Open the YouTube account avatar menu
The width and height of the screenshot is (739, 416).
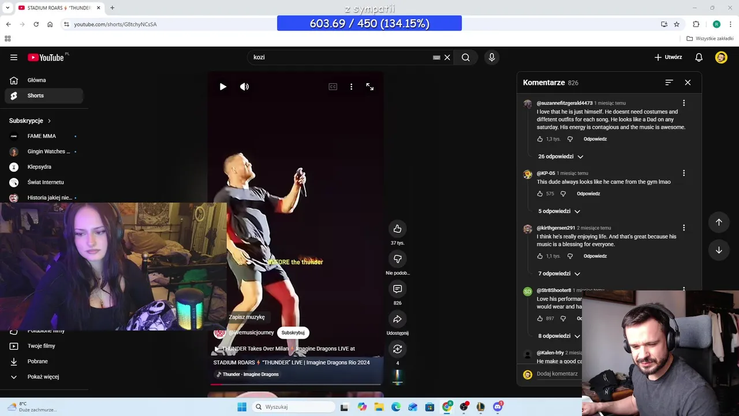[721, 57]
